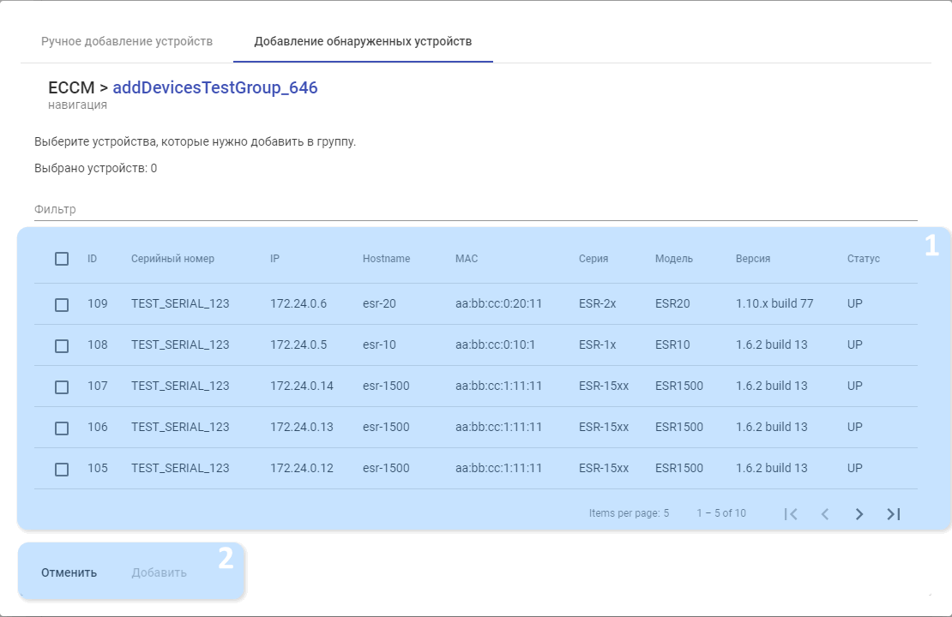
Task: Click the Отменить button
Action: [x=69, y=572]
